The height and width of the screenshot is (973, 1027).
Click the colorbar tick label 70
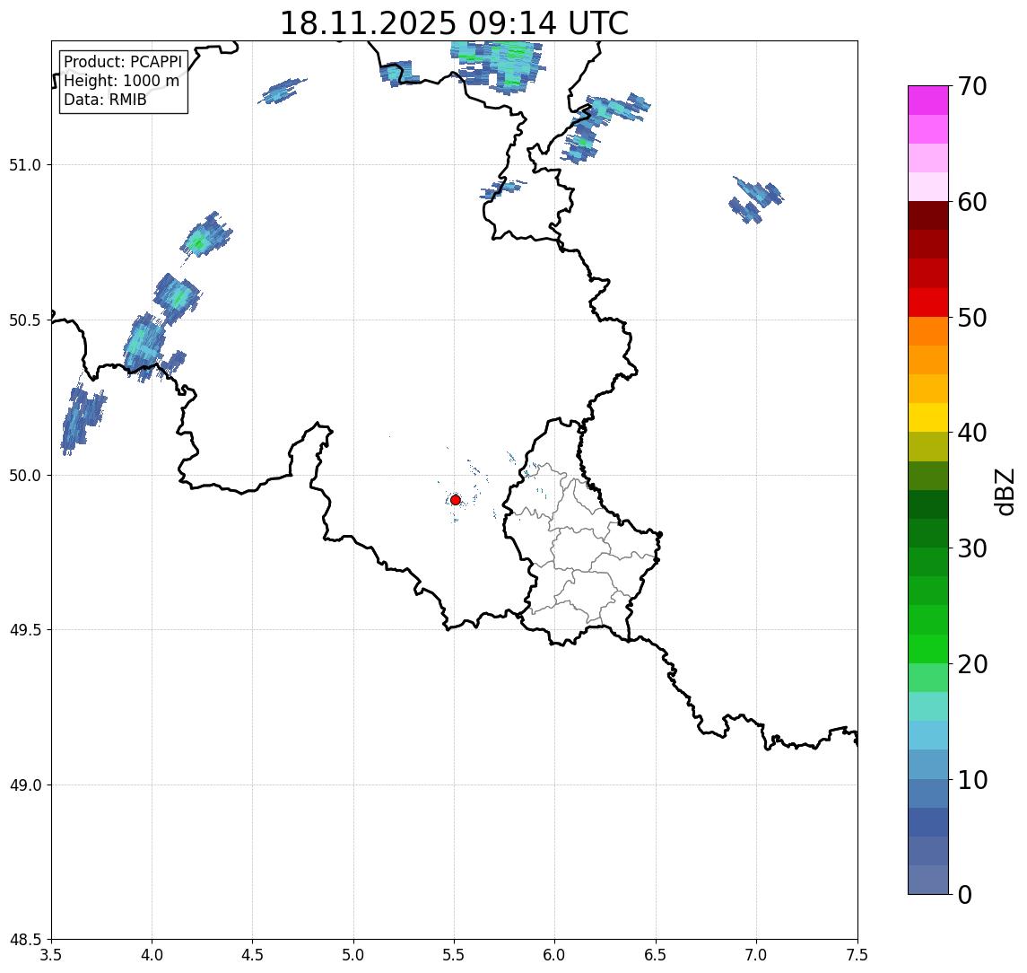pyautogui.click(x=972, y=86)
